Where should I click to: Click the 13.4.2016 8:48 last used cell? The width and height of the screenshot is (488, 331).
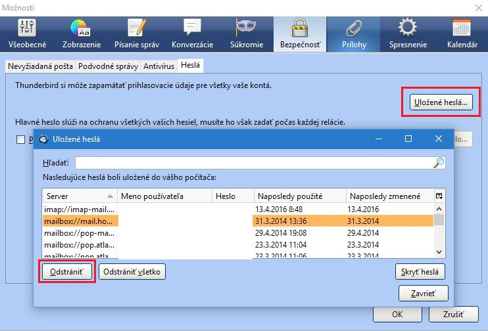coord(279,209)
